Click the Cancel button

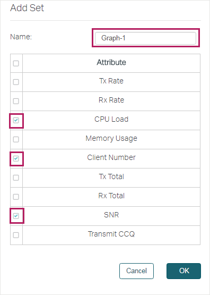pyautogui.click(x=136, y=271)
